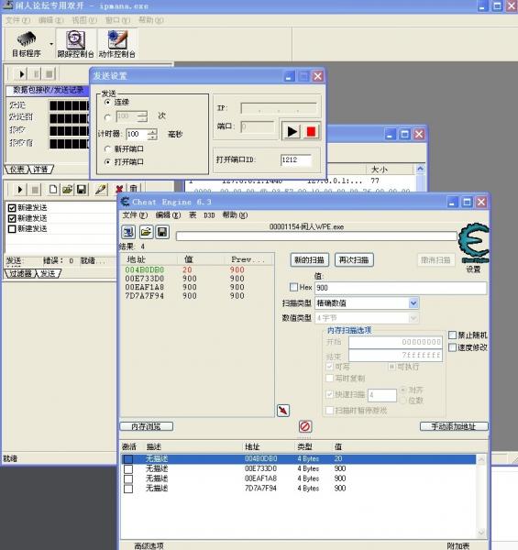Open the 跟踪控制台 trace console

[x=75, y=44]
